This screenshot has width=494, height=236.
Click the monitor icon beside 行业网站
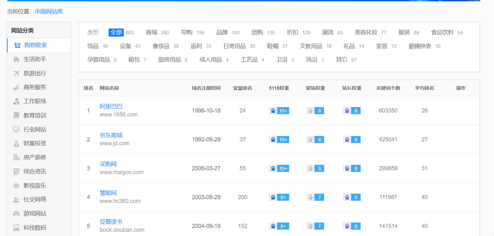click(16, 129)
